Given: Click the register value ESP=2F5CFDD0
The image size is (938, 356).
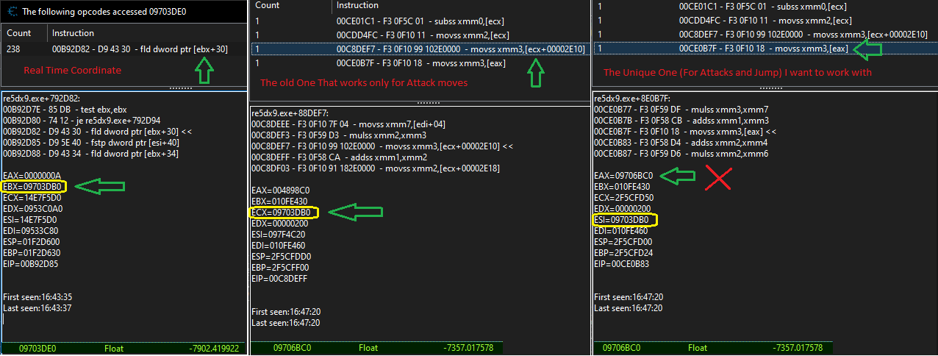Looking at the screenshot, I should click(282, 256).
